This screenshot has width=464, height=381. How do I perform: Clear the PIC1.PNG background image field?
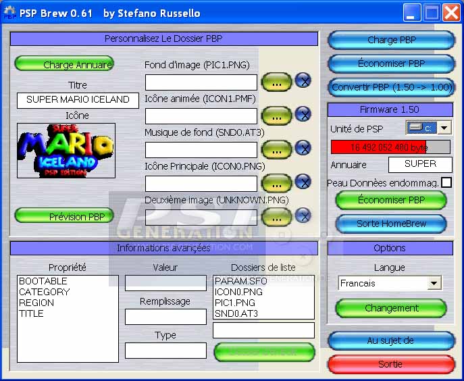[x=303, y=80]
